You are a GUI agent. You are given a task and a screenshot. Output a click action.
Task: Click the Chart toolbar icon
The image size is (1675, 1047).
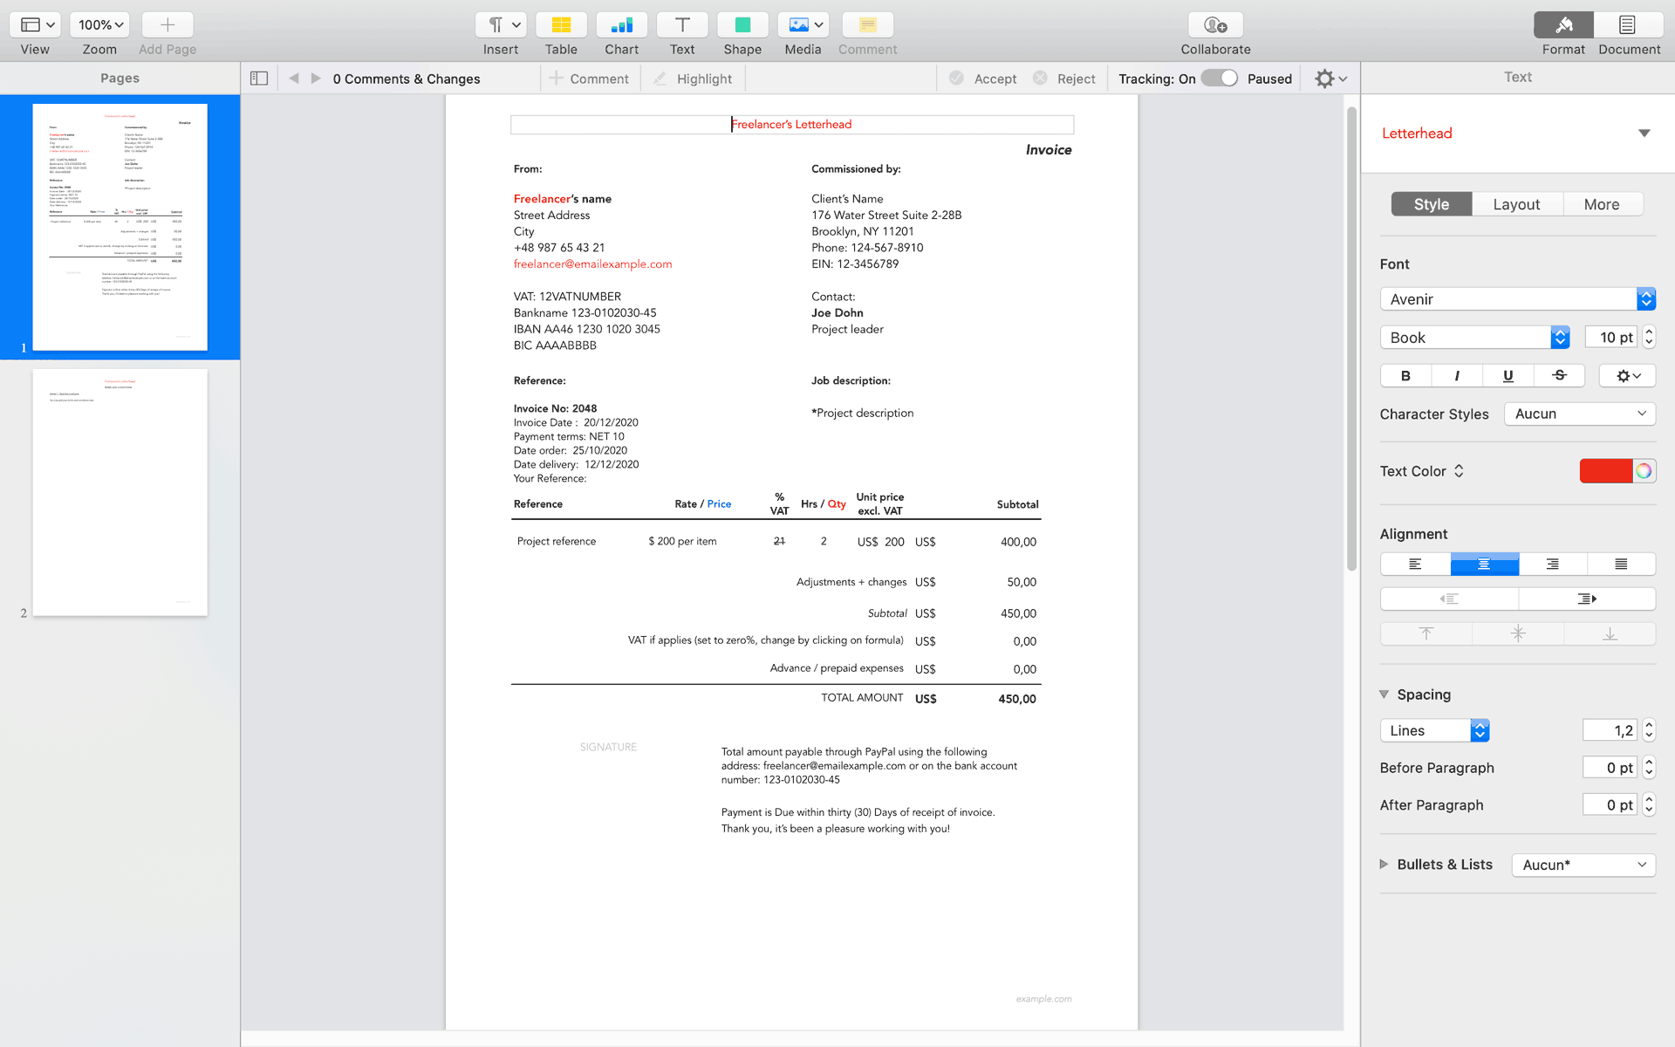pyautogui.click(x=621, y=25)
